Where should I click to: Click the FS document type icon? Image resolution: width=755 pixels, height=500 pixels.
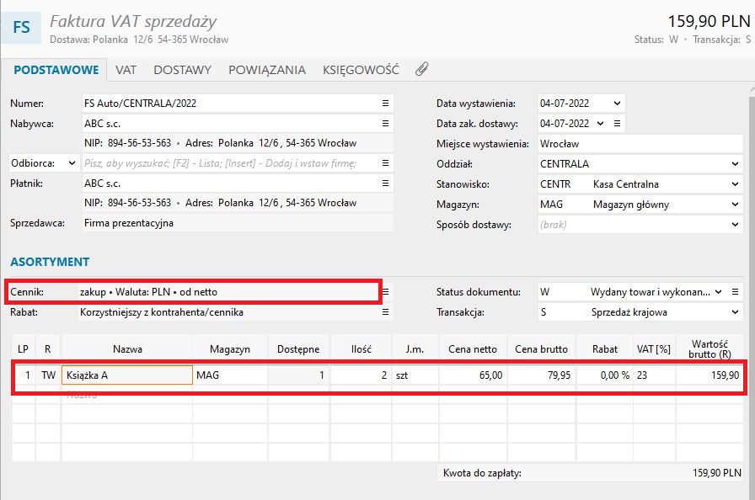click(21, 28)
